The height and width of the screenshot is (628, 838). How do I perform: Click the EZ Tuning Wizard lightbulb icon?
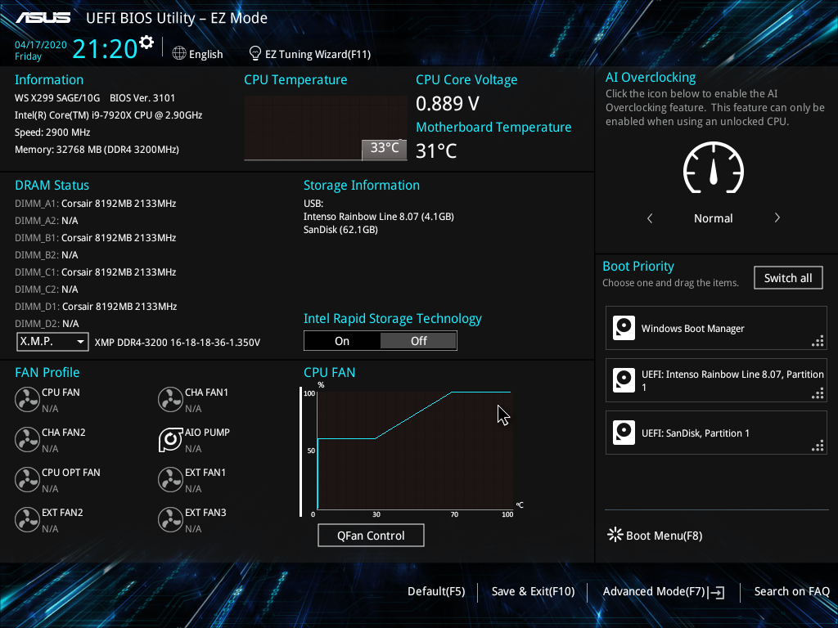pyautogui.click(x=255, y=53)
